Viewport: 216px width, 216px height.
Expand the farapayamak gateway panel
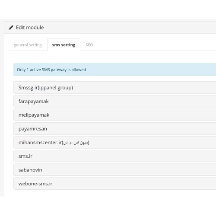pyautogui.click(x=115, y=101)
